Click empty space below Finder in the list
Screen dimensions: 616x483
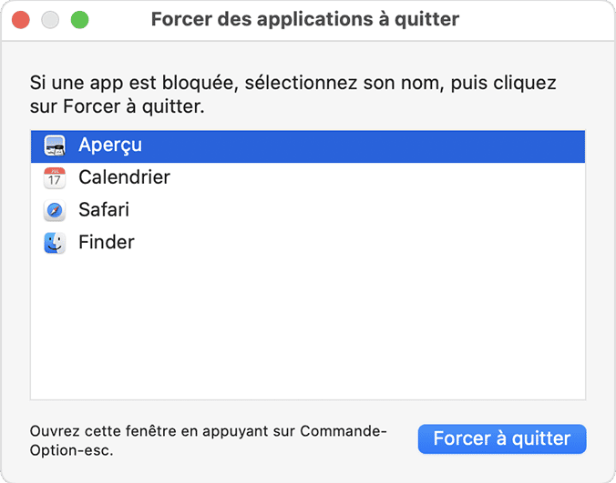[307, 327]
